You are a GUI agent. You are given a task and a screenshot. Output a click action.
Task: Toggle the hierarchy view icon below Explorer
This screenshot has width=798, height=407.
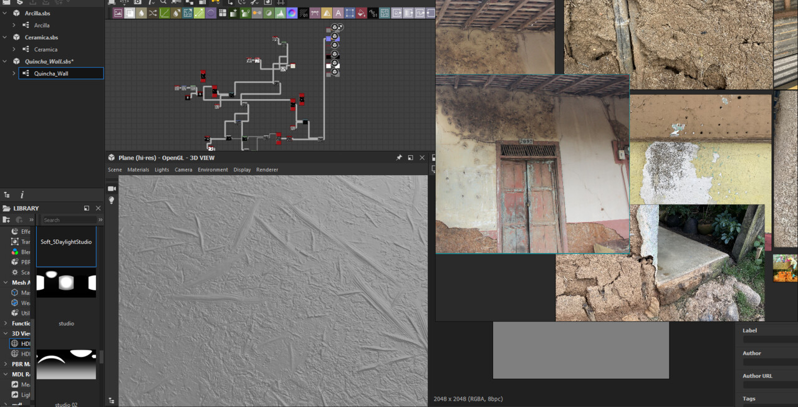point(7,195)
